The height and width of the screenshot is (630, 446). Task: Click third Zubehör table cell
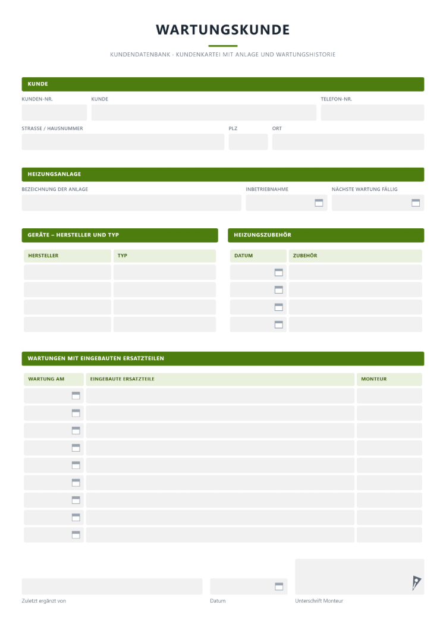tap(356, 307)
